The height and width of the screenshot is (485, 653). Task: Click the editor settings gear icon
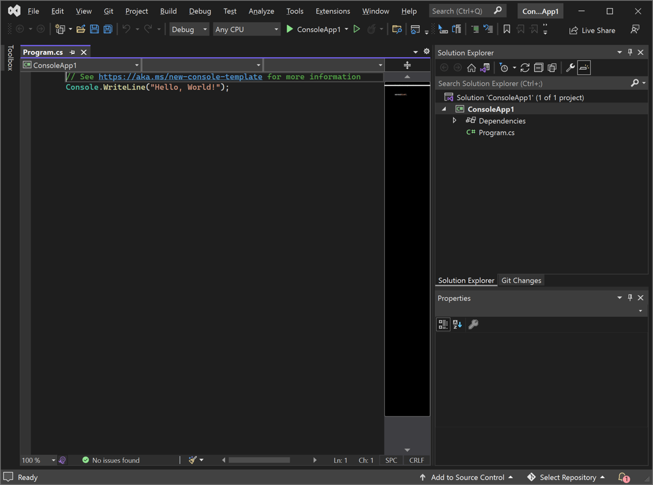427,51
